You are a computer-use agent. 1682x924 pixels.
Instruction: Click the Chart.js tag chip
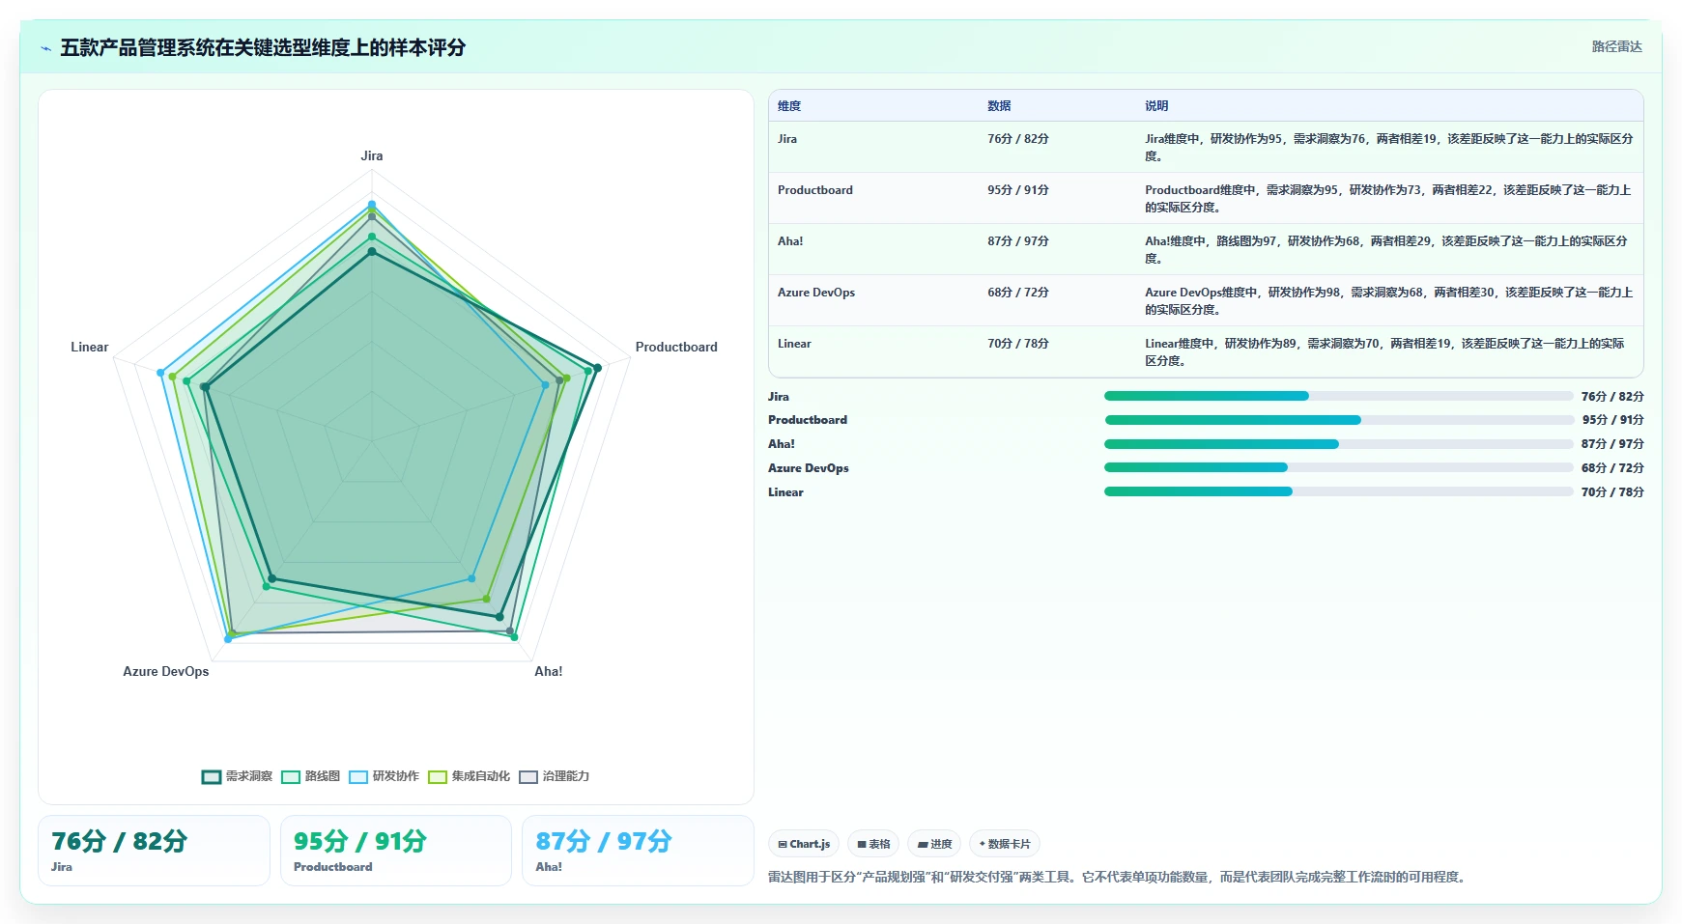coord(804,844)
